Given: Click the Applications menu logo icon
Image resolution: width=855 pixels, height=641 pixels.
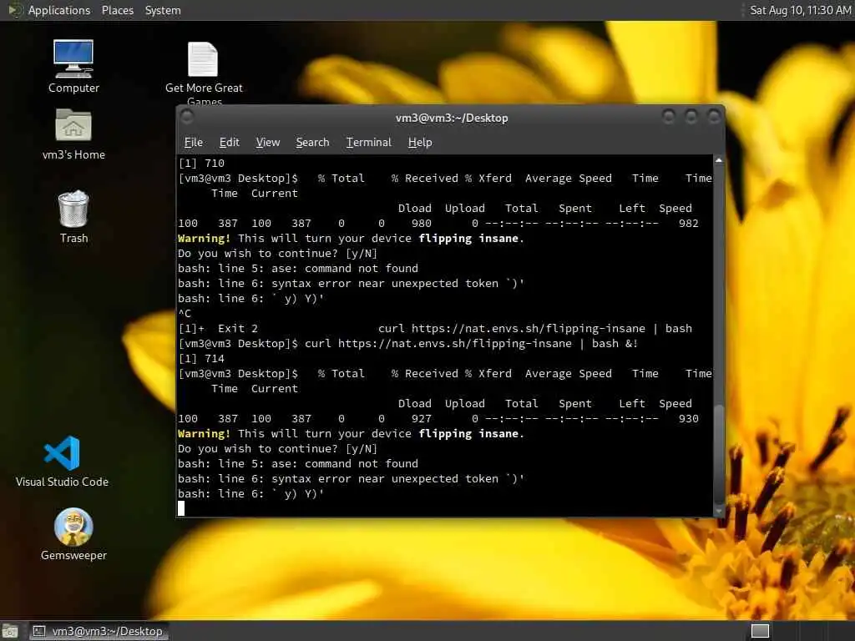Looking at the screenshot, I should [x=14, y=10].
